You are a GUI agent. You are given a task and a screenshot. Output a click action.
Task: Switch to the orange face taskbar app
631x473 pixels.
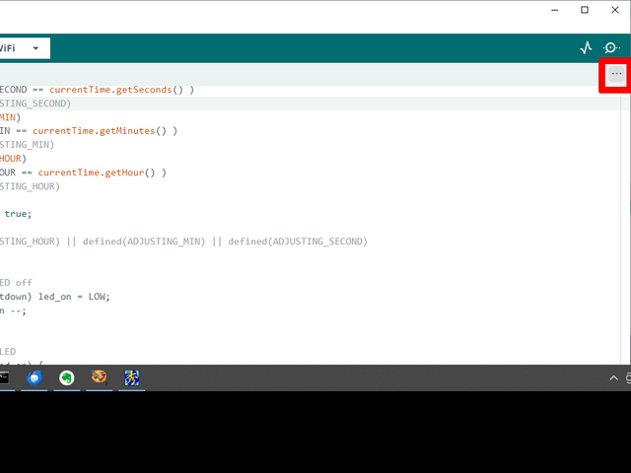point(99,377)
